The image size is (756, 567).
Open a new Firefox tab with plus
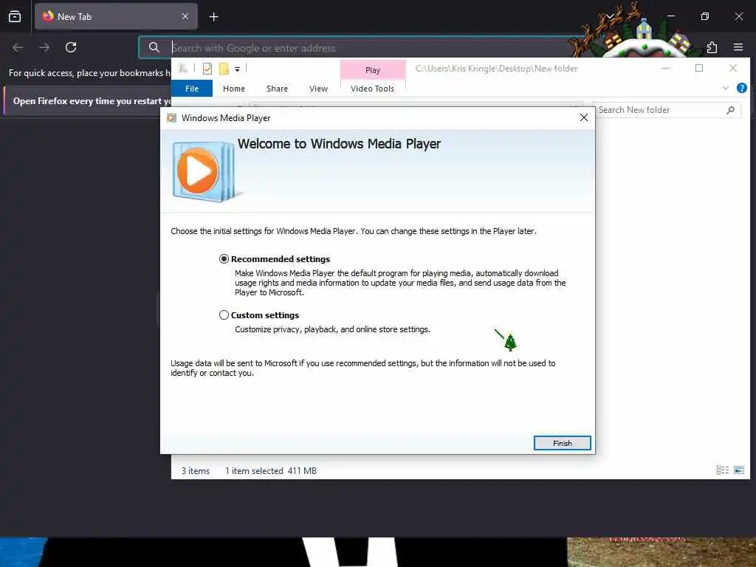click(213, 17)
